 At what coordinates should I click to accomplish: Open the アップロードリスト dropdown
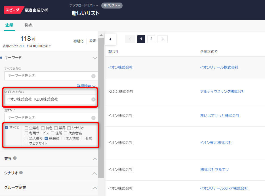click(x=83, y=5)
